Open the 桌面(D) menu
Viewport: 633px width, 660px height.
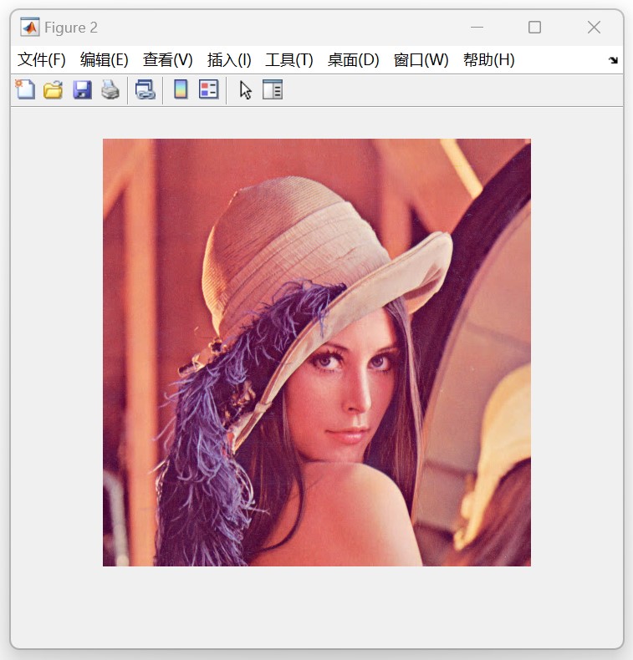pyautogui.click(x=354, y=60)
